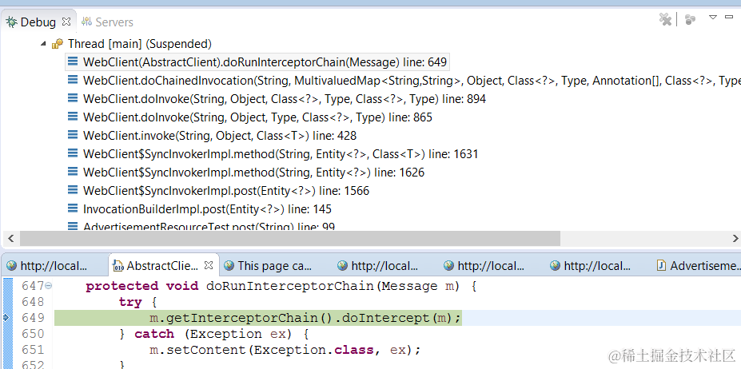741x369 pixels.
Task: Click stack frame icon beside WebClient.invoke line 428
Action: [72, 135]
